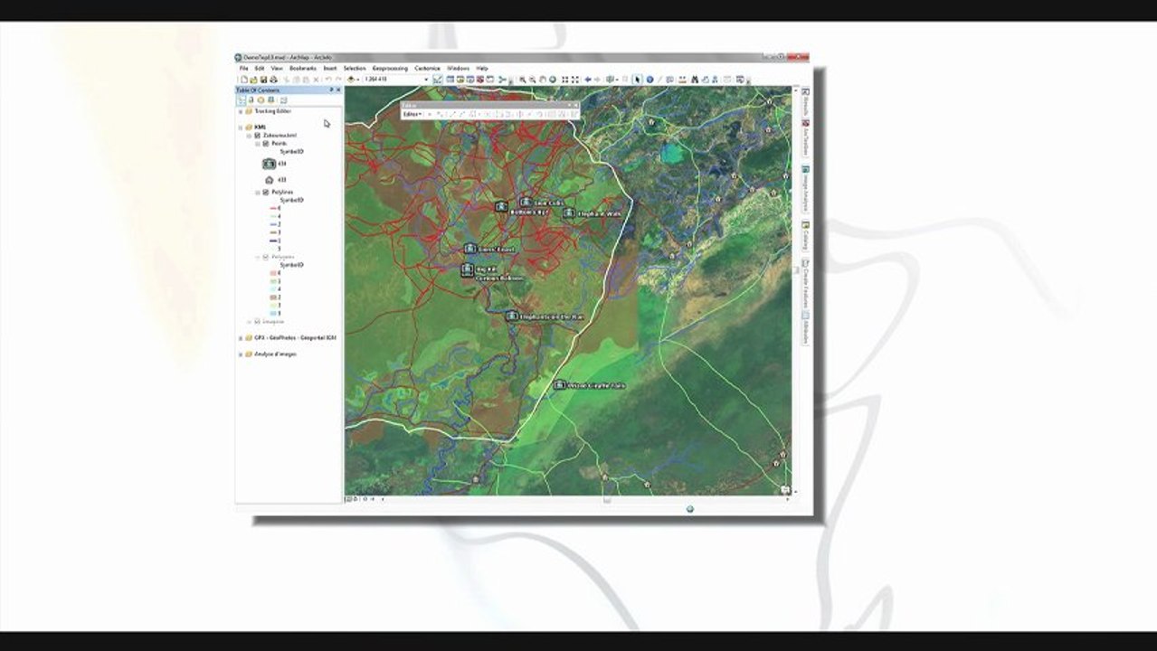
Task: Expand the Tracking Editor group
Action: tap(241, 111)
